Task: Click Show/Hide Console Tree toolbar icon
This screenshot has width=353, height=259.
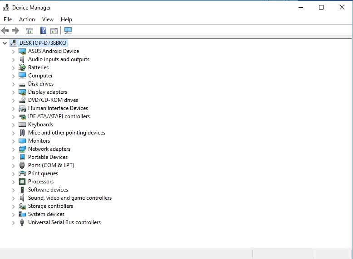Action: [x=29, y=30]
